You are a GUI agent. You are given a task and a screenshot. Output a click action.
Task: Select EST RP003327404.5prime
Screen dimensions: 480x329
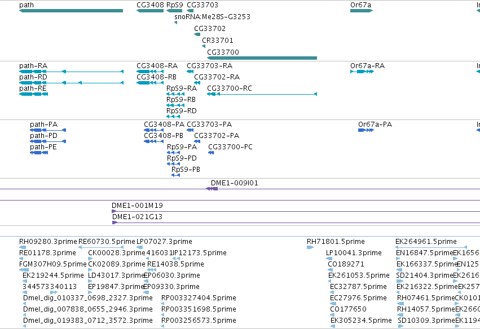[x=163, y=304]
